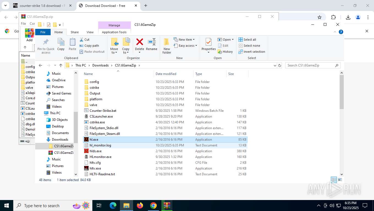Click the Edit button in Open group
374x211 pixels.
click(223, 46)
